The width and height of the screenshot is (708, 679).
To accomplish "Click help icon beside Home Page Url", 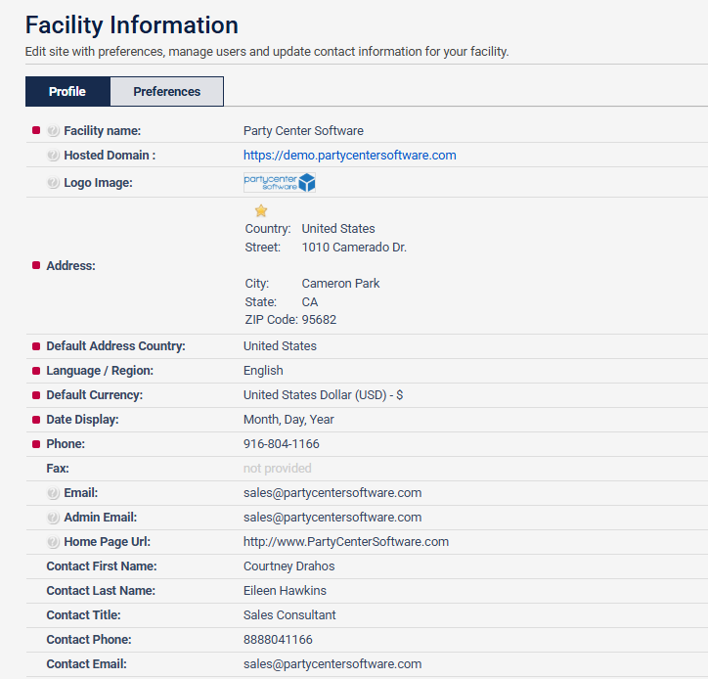I will point(53,542).
